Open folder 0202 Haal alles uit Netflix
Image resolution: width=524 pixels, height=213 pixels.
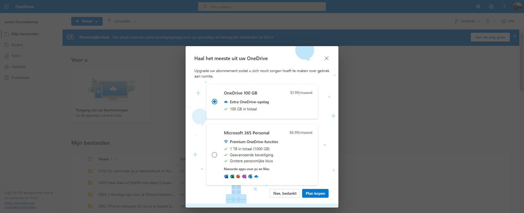point(136,183)
